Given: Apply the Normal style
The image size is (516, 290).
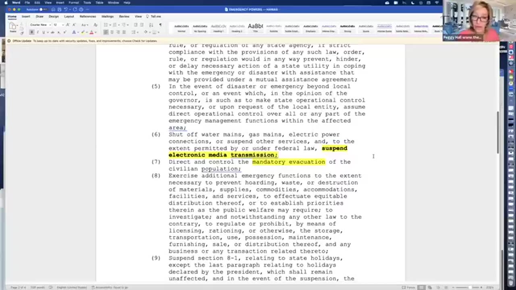Looking at the screenshot, I should 181,27.
